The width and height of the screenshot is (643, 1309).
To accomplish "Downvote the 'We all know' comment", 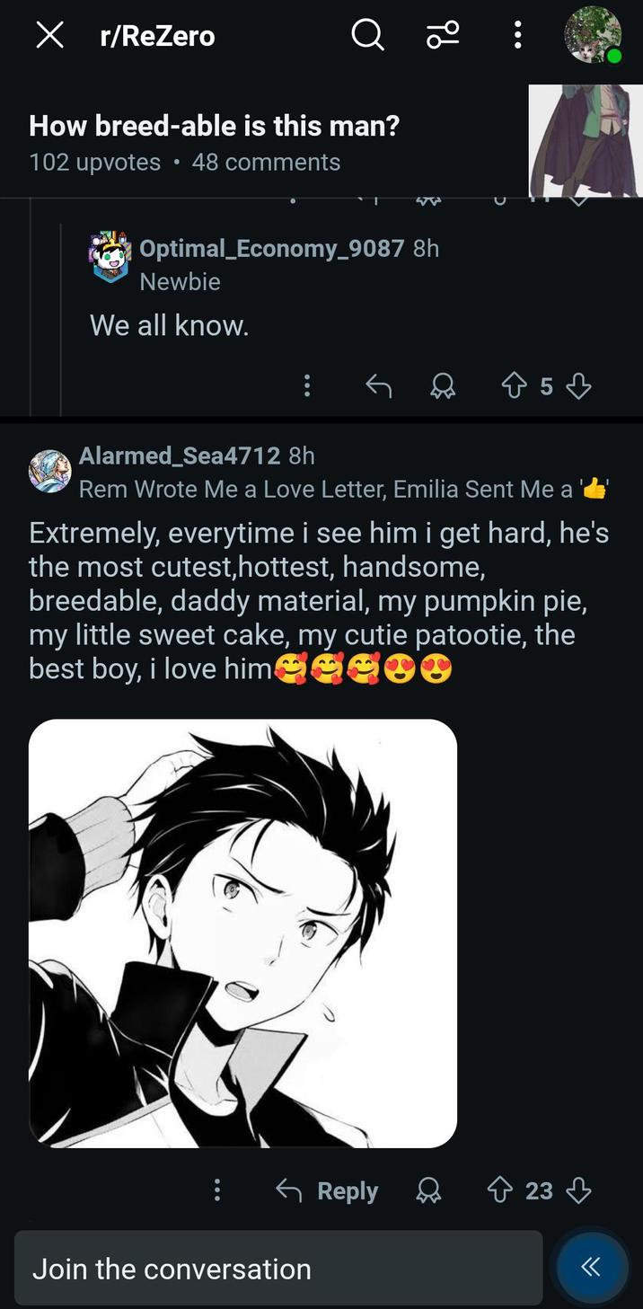I will coord(579,385).
